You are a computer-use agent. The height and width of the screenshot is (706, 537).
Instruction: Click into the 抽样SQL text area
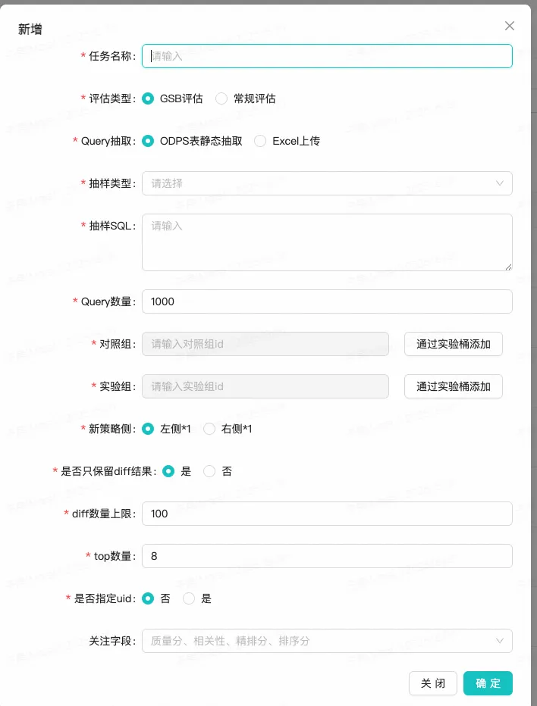pyautogui.click(x=327, y=242)
